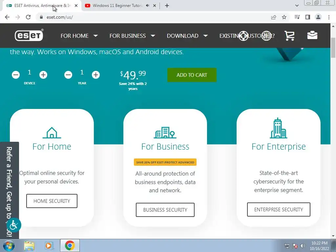336x252 pixels.
Task: Click scrollbar up arrow
Action: [x=333, y=26]
